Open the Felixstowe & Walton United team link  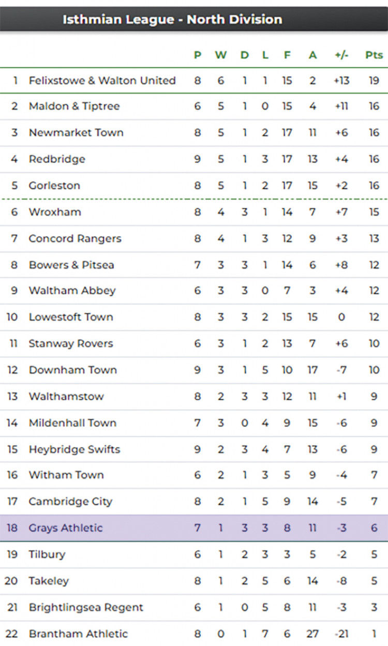click(x=102, y=80)
